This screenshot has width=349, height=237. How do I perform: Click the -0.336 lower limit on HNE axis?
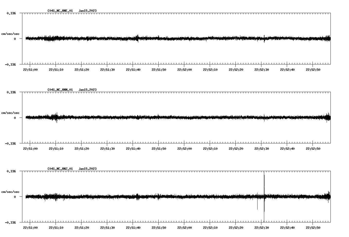(10, 64)
